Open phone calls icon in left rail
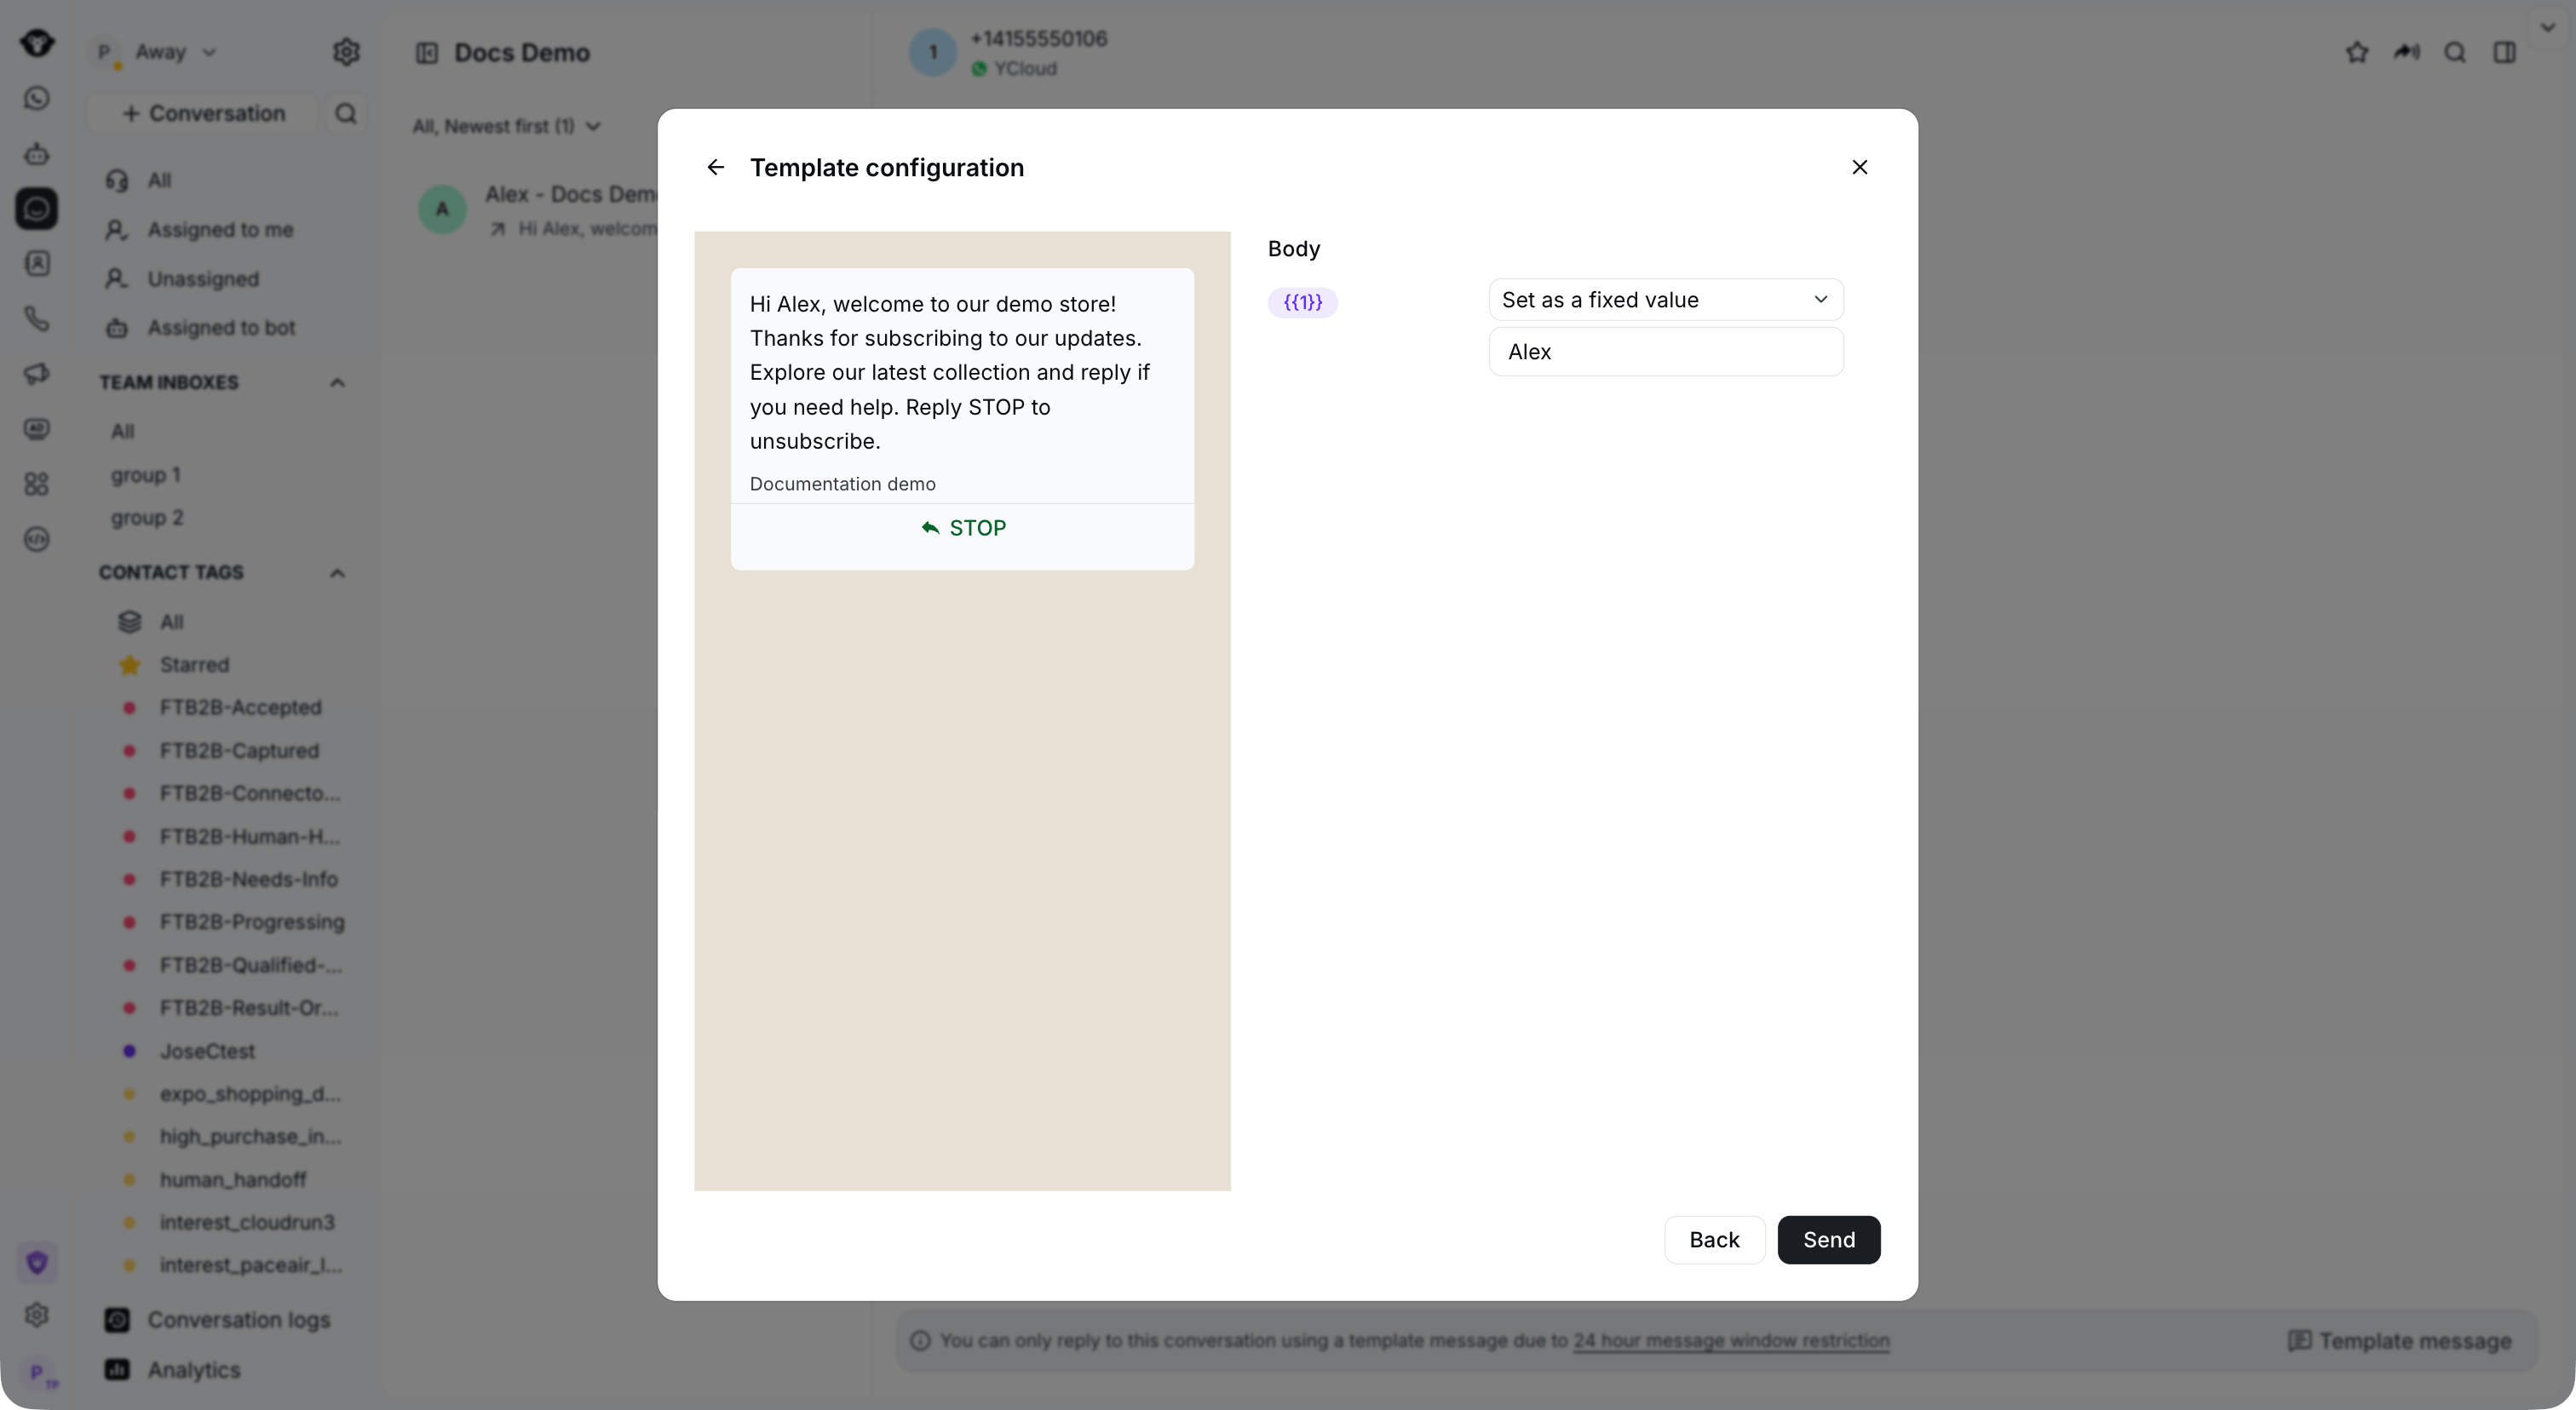The height and width of the screenshot is (1410, 2576). click(36, 318)
